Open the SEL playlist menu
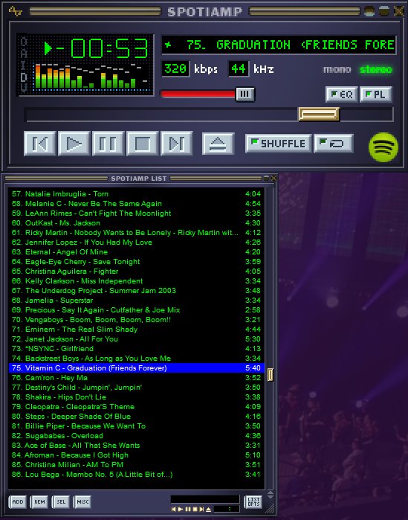 (x=61, y=501)
